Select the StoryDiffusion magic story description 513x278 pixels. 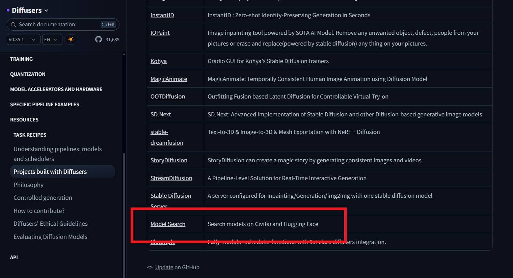315,160
